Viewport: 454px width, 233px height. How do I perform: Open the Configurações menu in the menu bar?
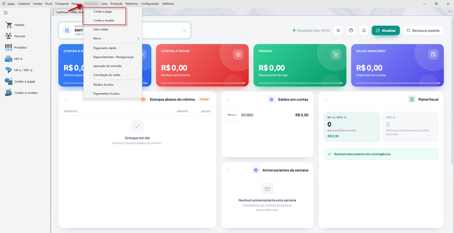pos(150,4)
